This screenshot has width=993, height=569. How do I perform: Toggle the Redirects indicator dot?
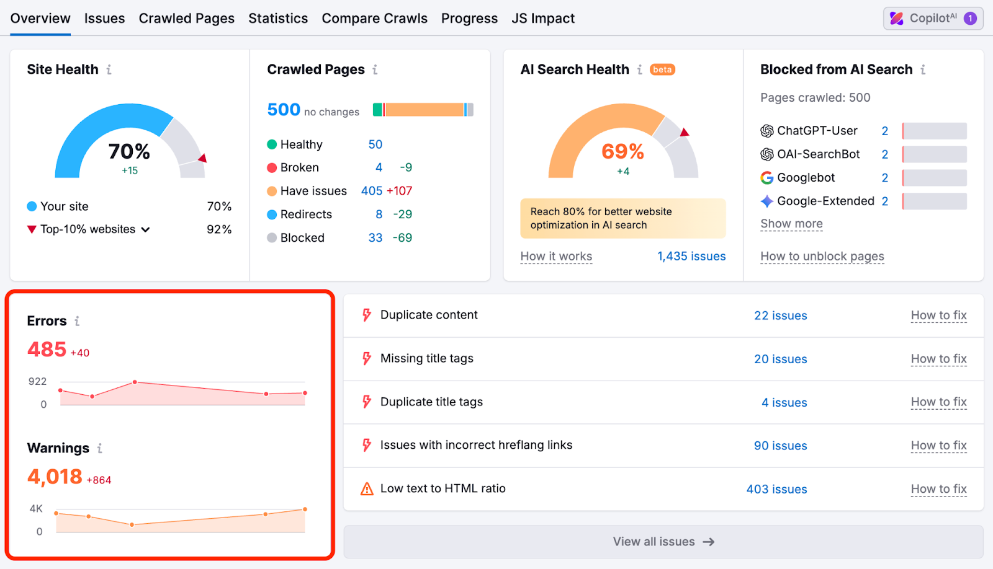[272, 214]
